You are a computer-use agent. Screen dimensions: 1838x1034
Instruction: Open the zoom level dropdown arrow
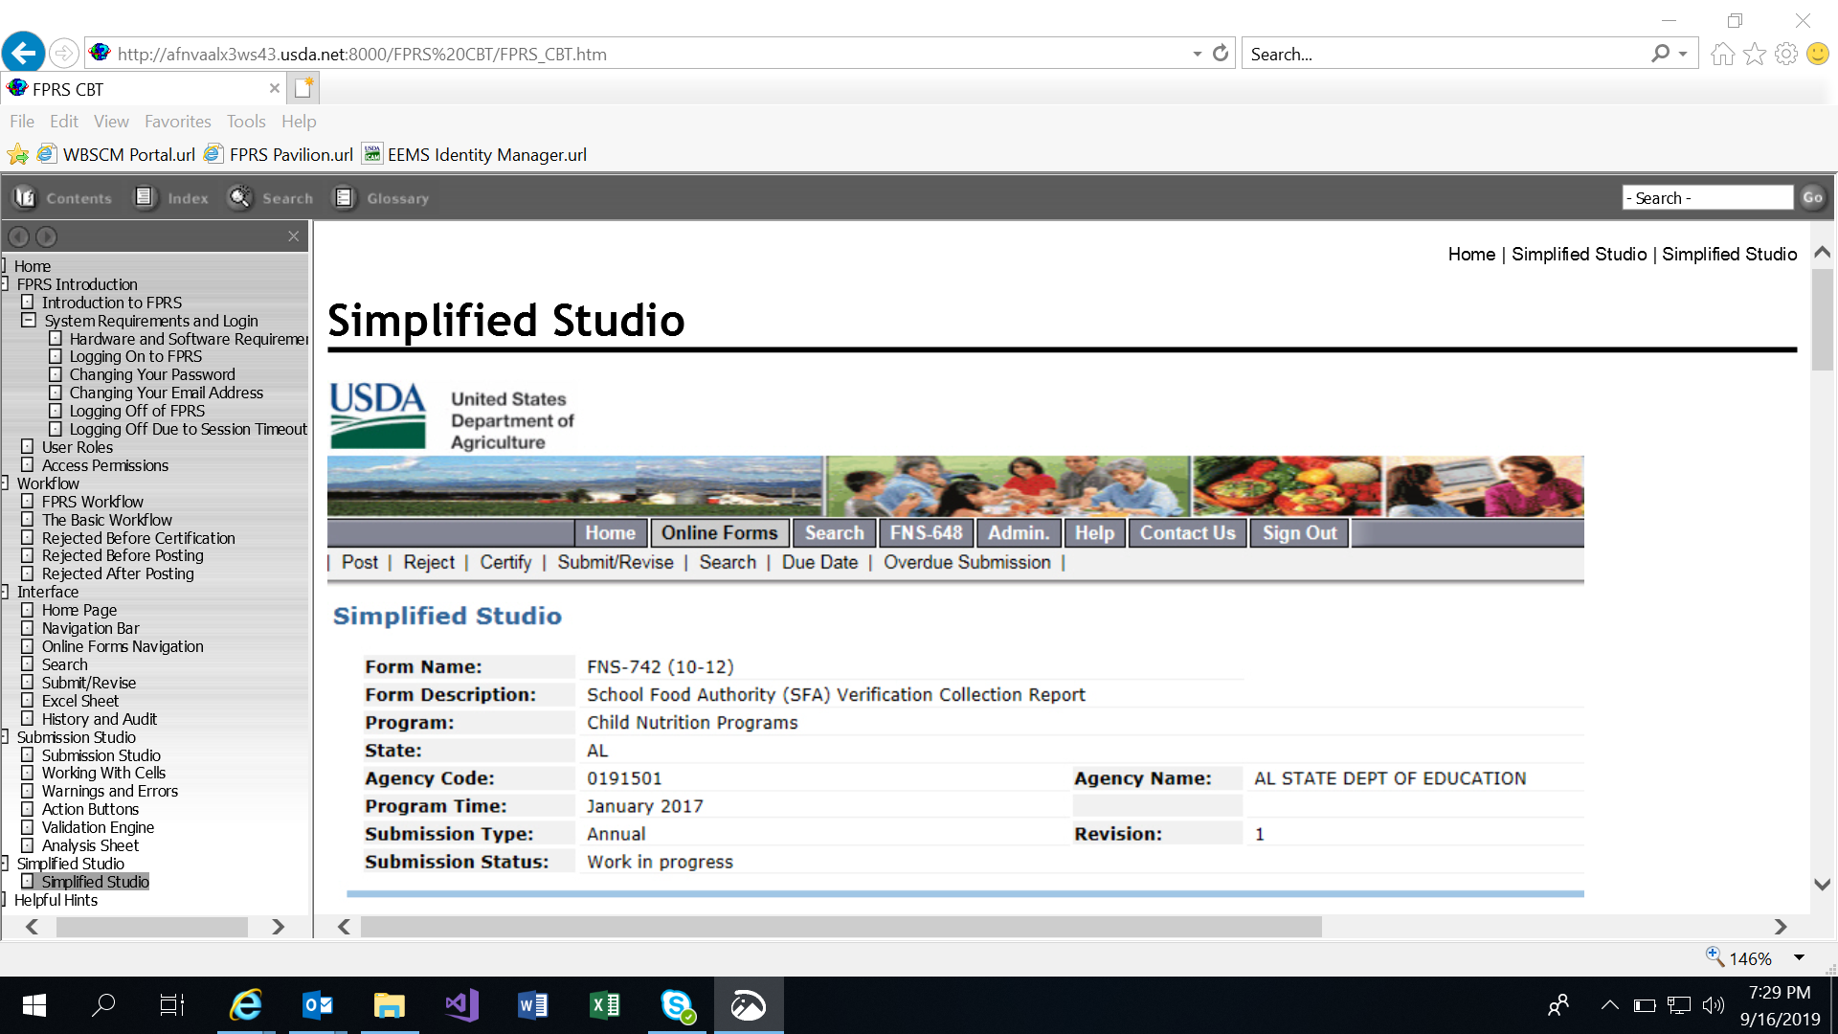point(1799,958)
